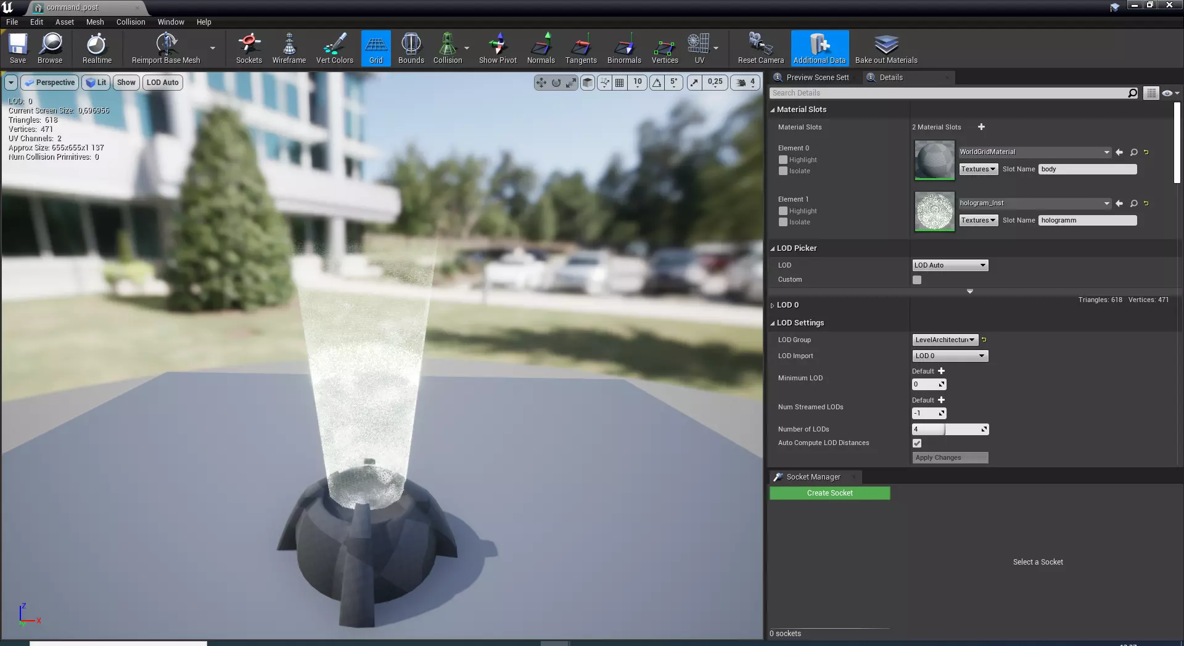Enable Isolate for Element 1
This screenshot has height=646, width=1184.
pos(783,222)
